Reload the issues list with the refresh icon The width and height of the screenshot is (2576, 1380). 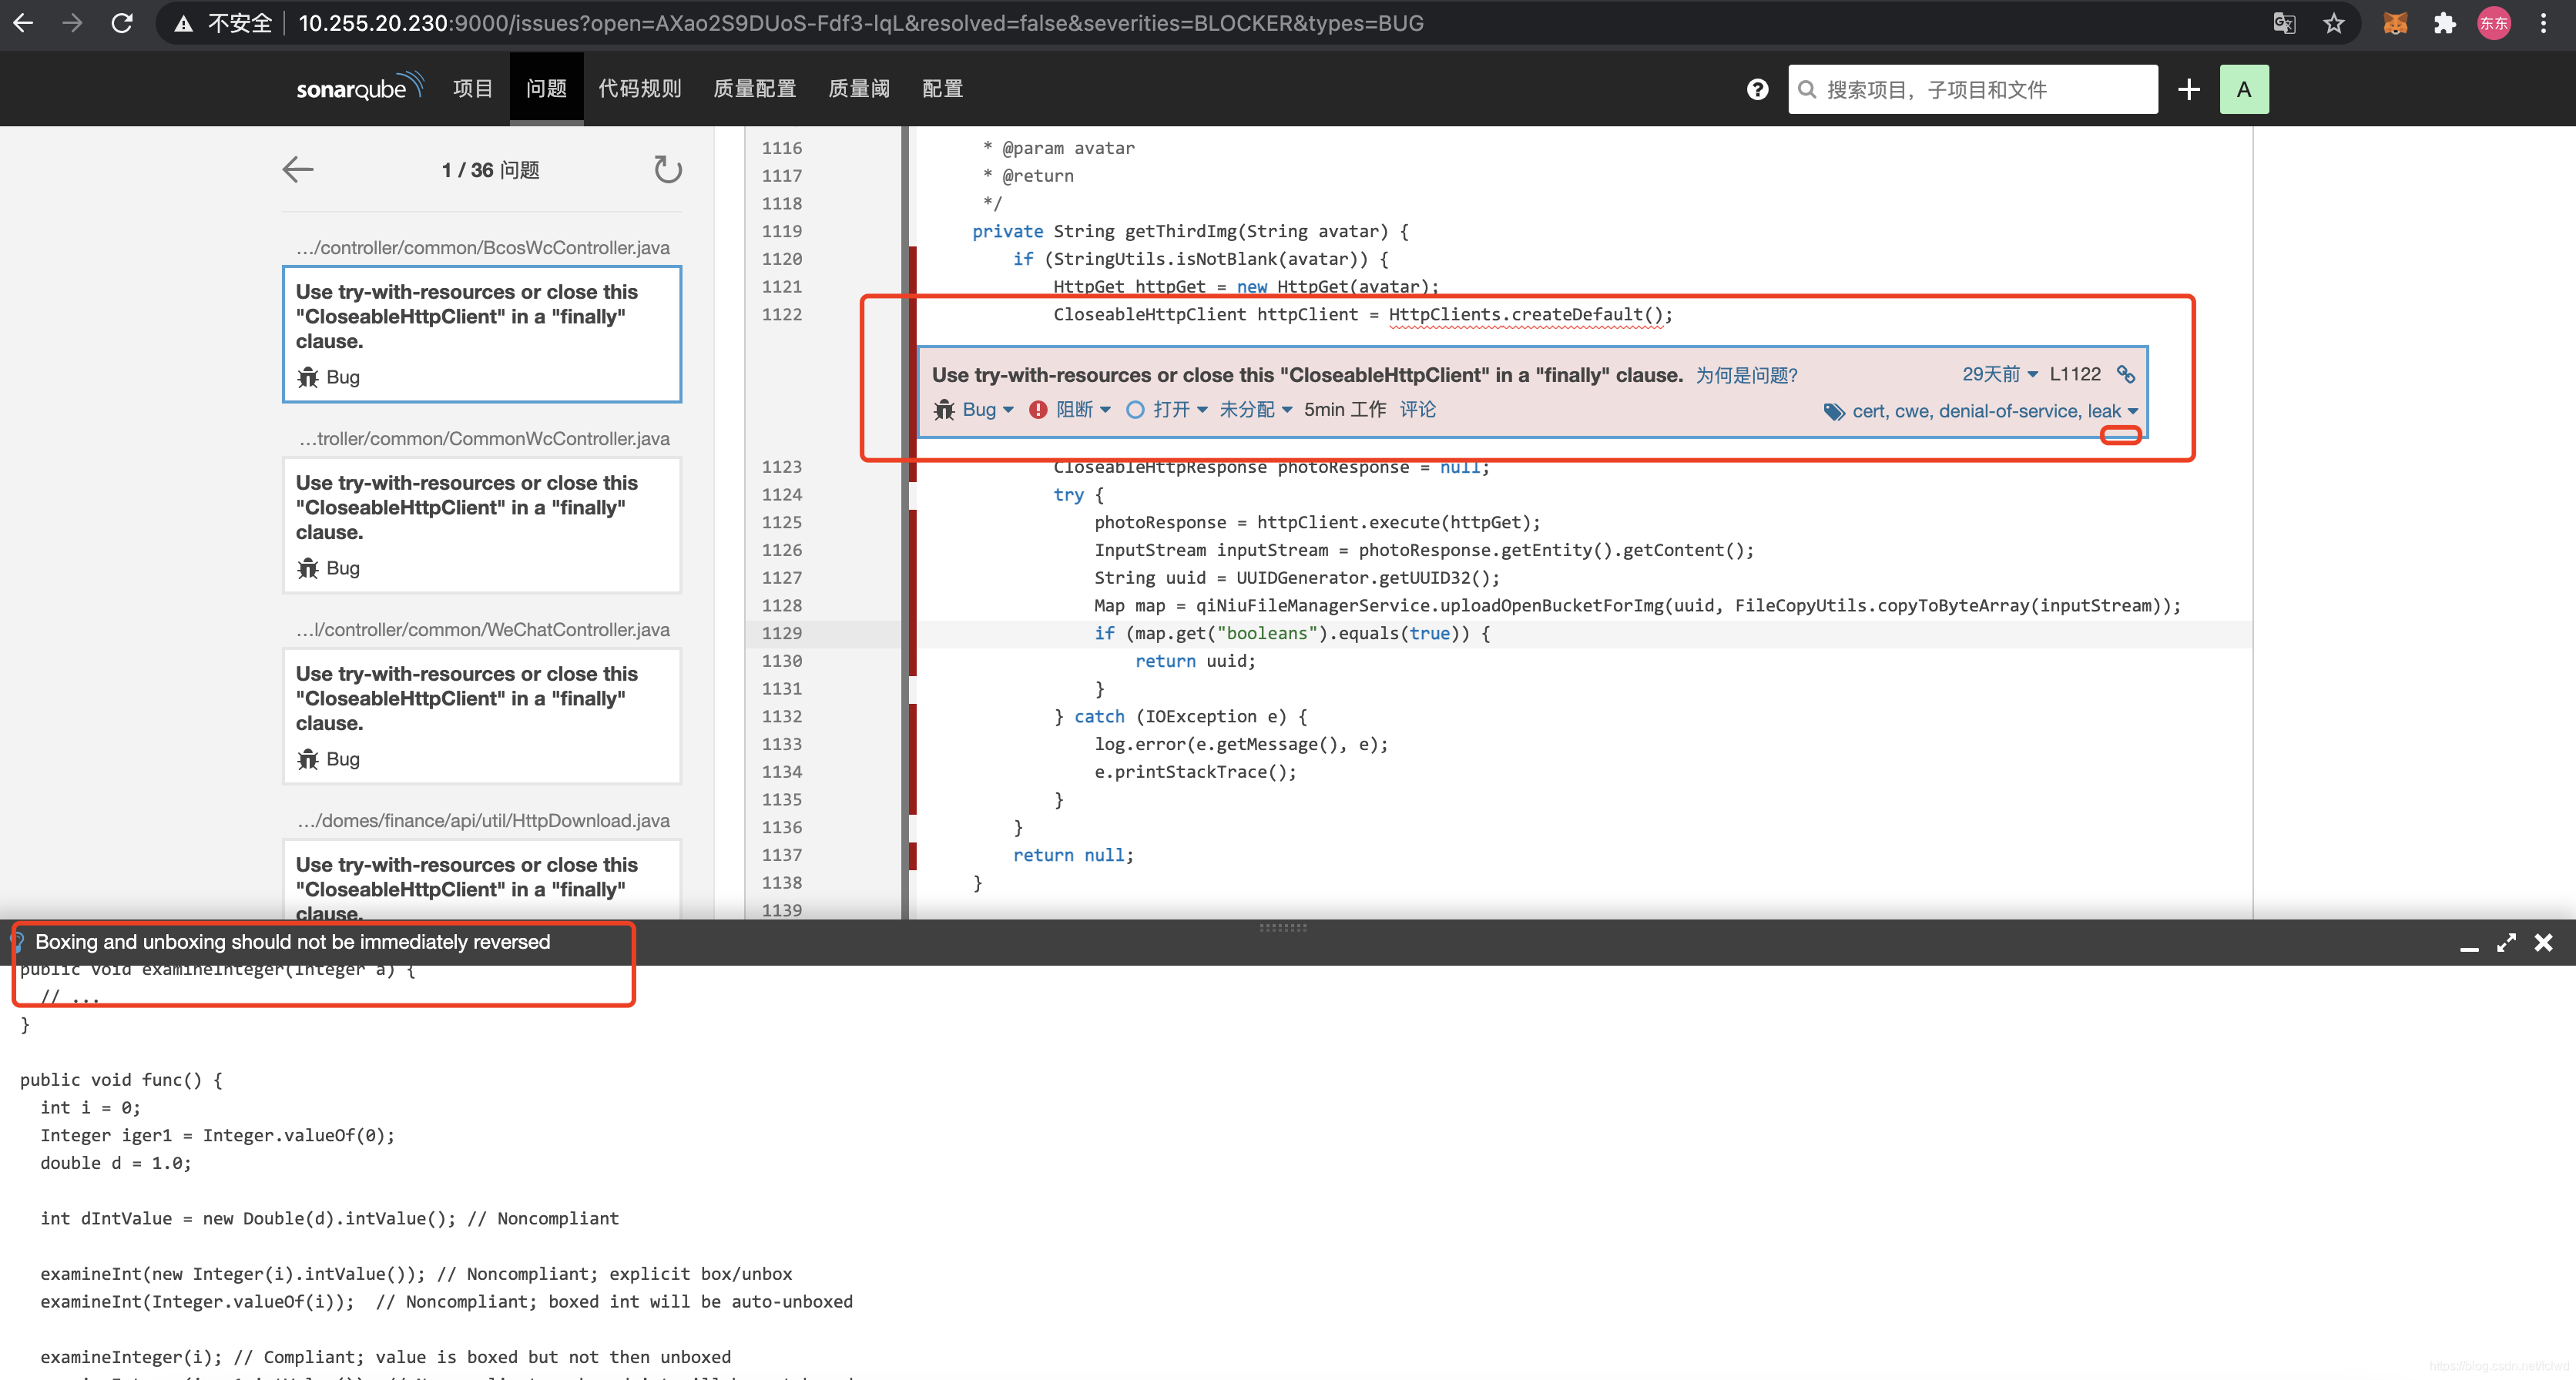point(667,170)
